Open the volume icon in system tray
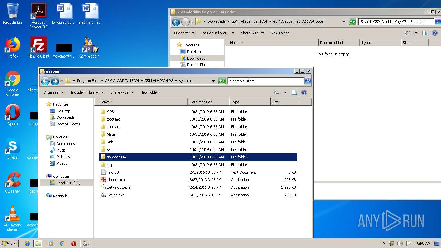This screenshot has width=441, height=248. point(400,244)
